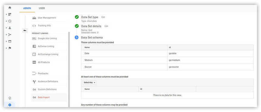Edit the Data Set details
This screenshot has width=261, height=112.
click(x=106, y=26)
